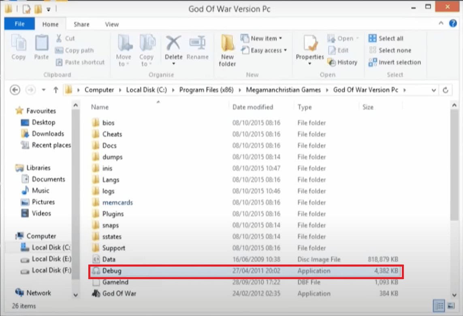The height and width of the screenshot is (316, 463).
Task: Sort by Date modified column
Action: (x=252, y=107)
